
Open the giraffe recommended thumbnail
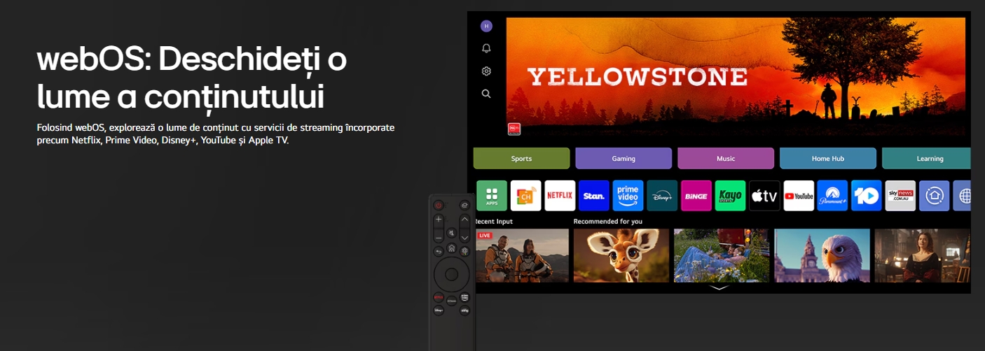click(x=621, y=255)
